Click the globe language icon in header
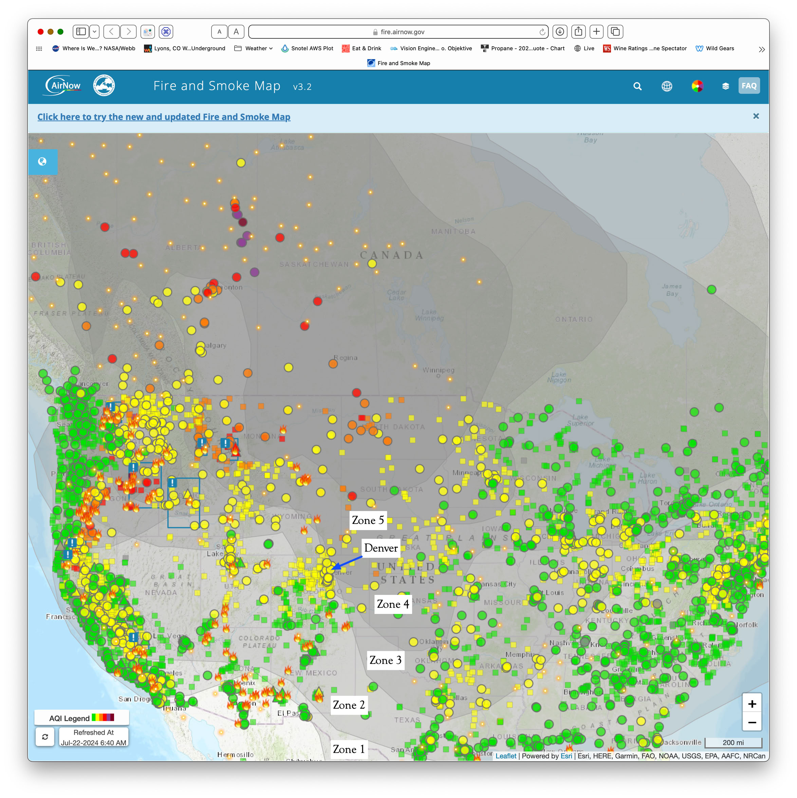 click(667, 86)
